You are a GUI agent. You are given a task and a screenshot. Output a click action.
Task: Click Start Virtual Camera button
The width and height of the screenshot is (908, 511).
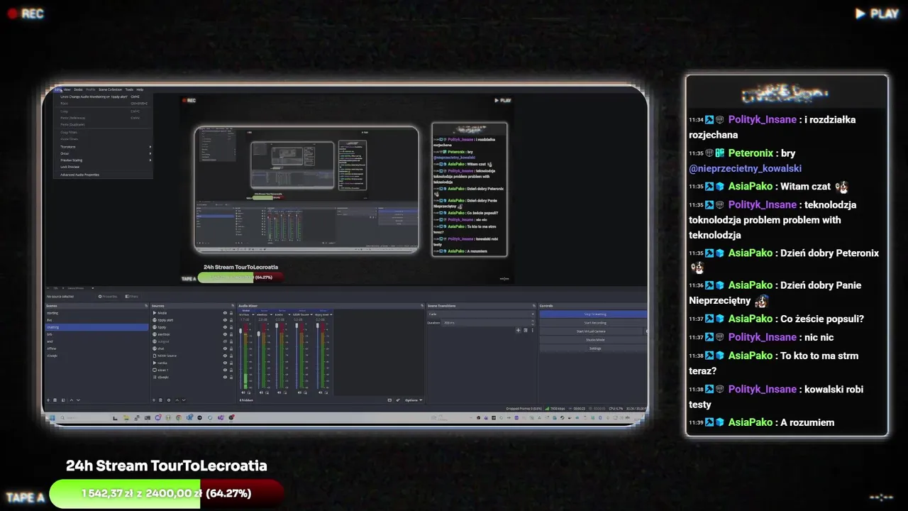591,331
